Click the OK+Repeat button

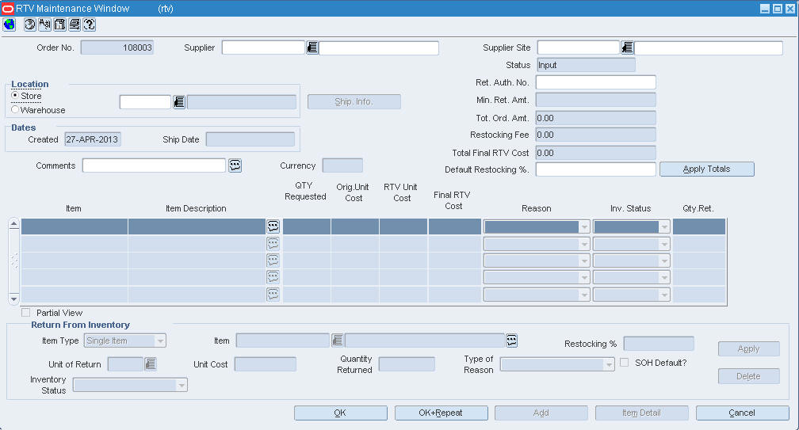(x=441, y=413)
